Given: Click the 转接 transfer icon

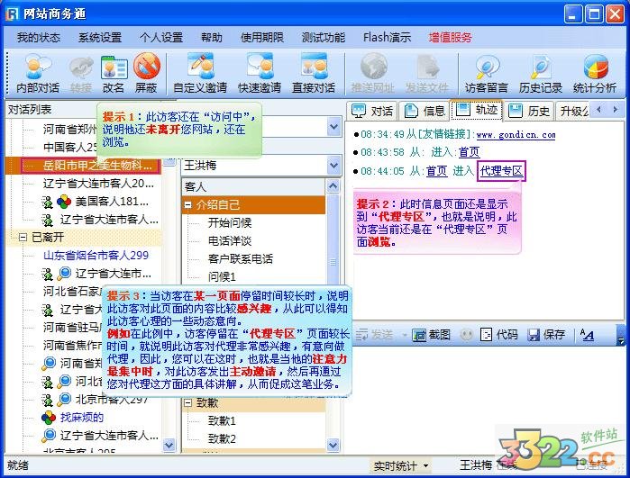Looking at the screenshot, I should (x=81, y=73).
